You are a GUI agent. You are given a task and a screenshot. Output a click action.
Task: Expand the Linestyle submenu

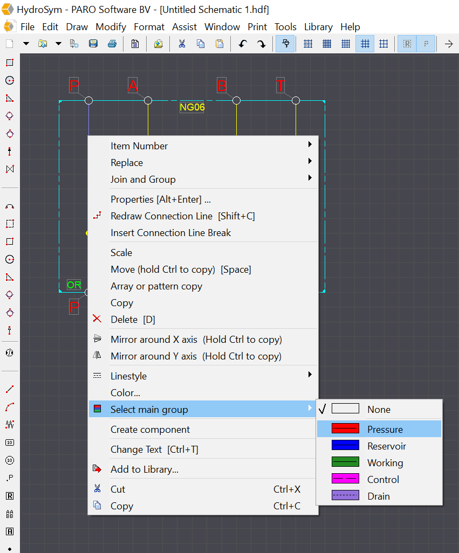click(x=310, y=375)
